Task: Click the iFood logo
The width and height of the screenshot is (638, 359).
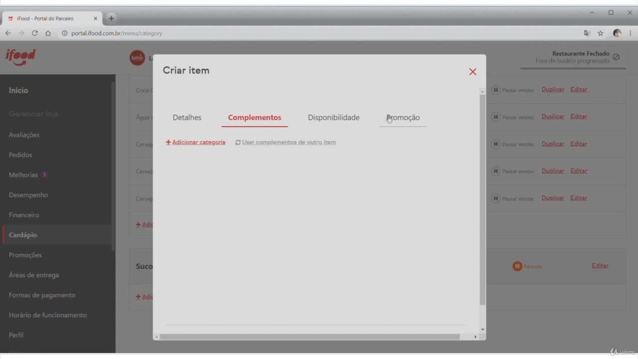Action: [x=20, y=57]
